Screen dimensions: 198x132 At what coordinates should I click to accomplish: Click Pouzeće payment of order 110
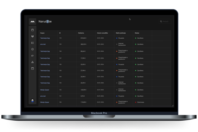point(121,38)
